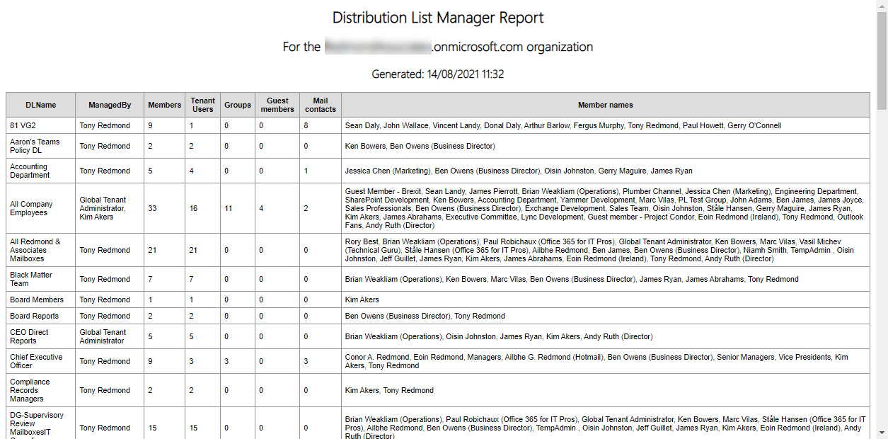The image size is (888, 439).
Task: Click ManagedBy cell of CEO Direct Reports row
Action: click(110, 336)
